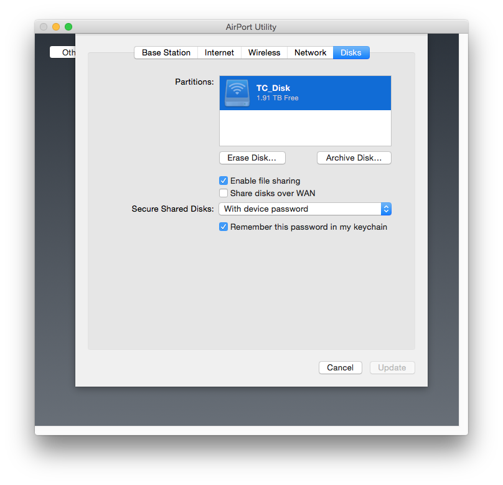This screenshot has width=503, height=485.
Task: Click the dimmed Update button
Action: pos(392,367)
